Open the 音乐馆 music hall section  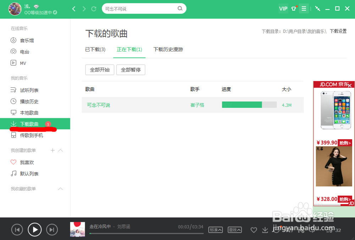pyautogui.click(x=27, y=40)
